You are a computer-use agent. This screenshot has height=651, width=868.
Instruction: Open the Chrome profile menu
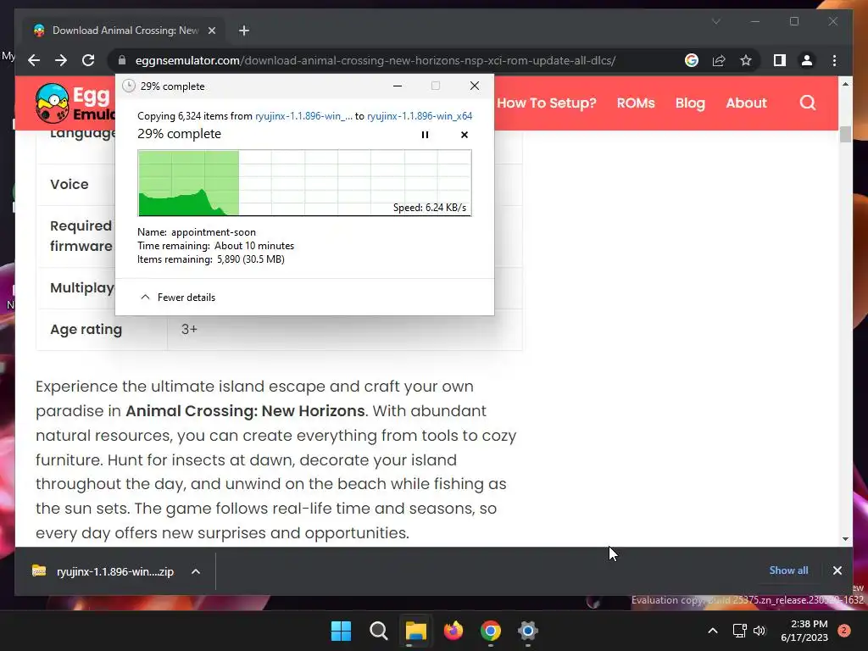[x=807, y=60]
